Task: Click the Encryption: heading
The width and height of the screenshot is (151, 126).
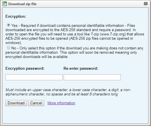Action: point(16,16)
